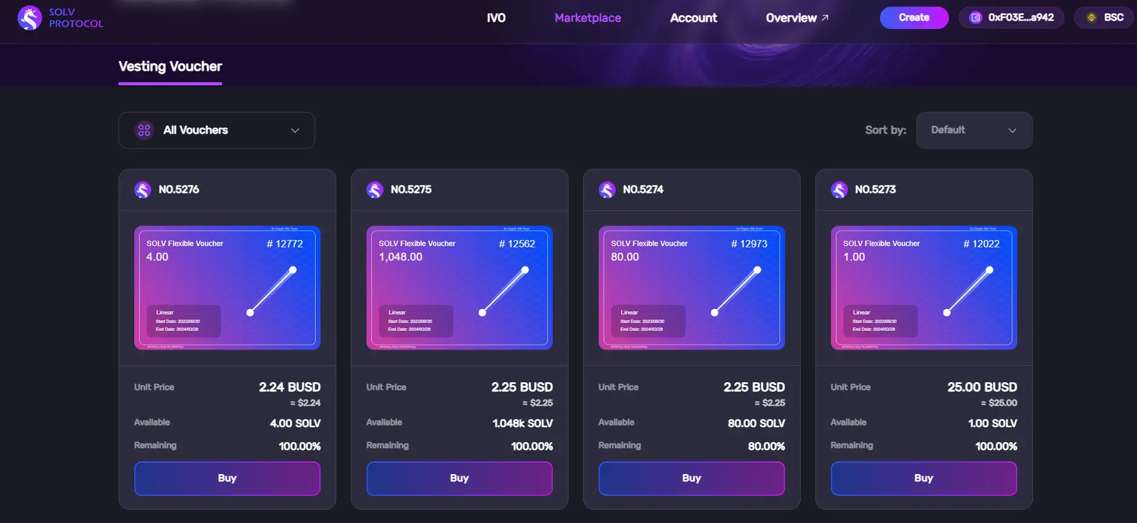
Task: Expand the All Vouchers dropdown
Action: 295,131
